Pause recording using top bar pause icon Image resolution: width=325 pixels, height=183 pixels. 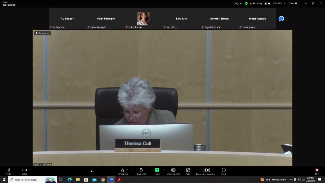[266, 4]
